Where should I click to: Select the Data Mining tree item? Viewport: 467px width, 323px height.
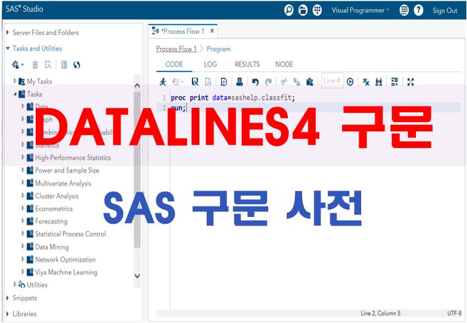[x=52, y=247]
